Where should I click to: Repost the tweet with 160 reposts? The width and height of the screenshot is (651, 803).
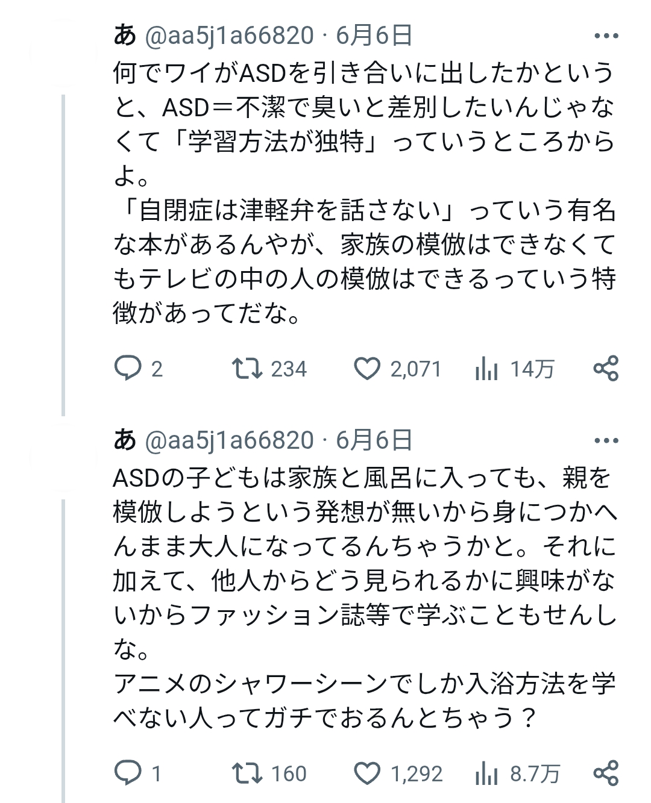point(248,773)
